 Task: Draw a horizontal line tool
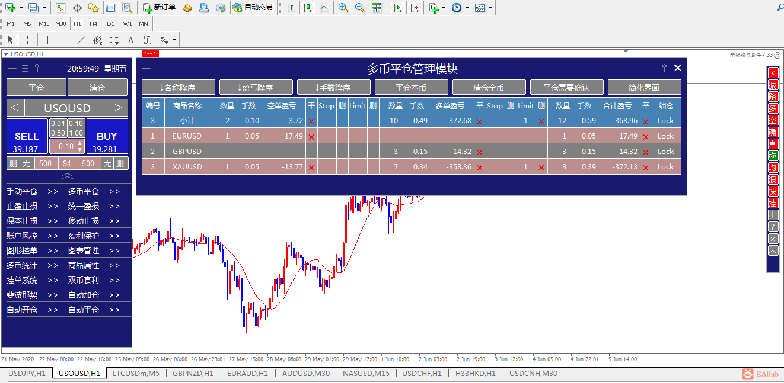pyautogui.click(x=64, y=40)
